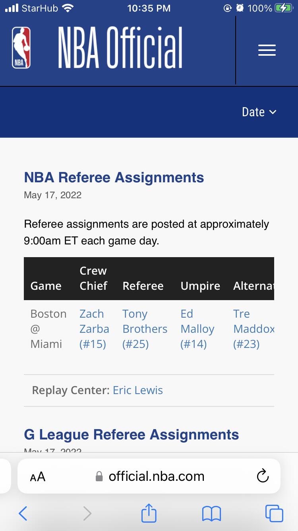Image resolution: width=298 pixels, height=531 pixels.
Task: Tap Safari back arrow
Action: (23, 513)
